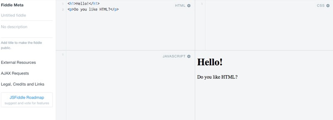The height and width of the screenshot is (120, 333).
Task: Click the Hello! heading in result pane
Action: (210, 62)
